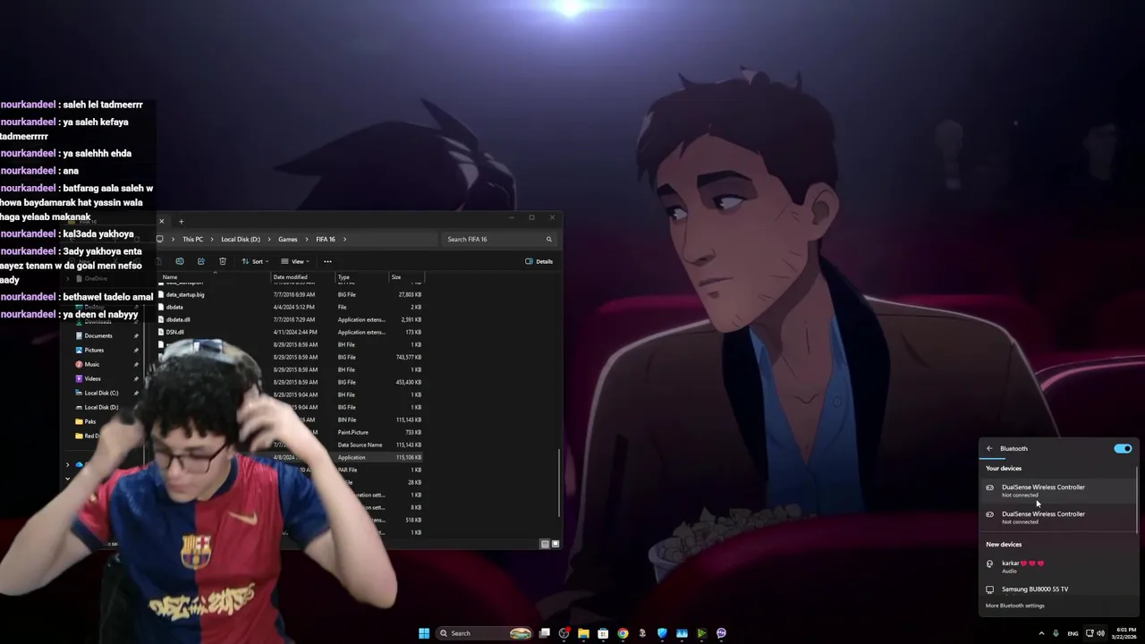The height and width of the screenshot is (644, 1145).
Task: Open File Explorer from the taskbar
Action: [583, 633]
